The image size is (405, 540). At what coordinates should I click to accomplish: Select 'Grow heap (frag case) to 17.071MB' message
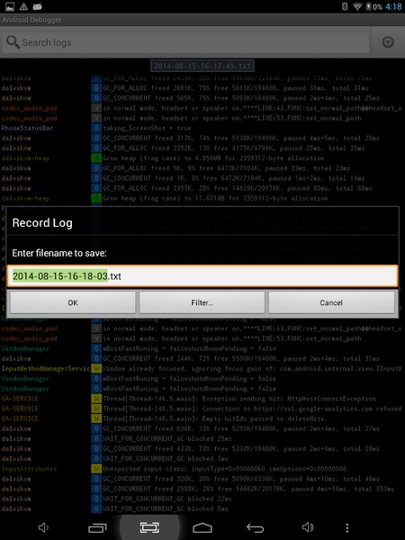(215, 198)
